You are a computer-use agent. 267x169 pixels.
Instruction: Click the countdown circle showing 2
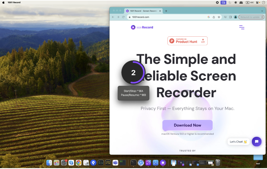coord(133,72)
